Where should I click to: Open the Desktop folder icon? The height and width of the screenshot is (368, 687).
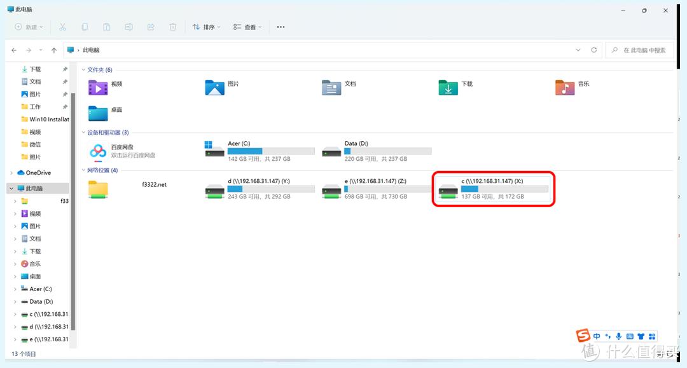tap(98, 113)
